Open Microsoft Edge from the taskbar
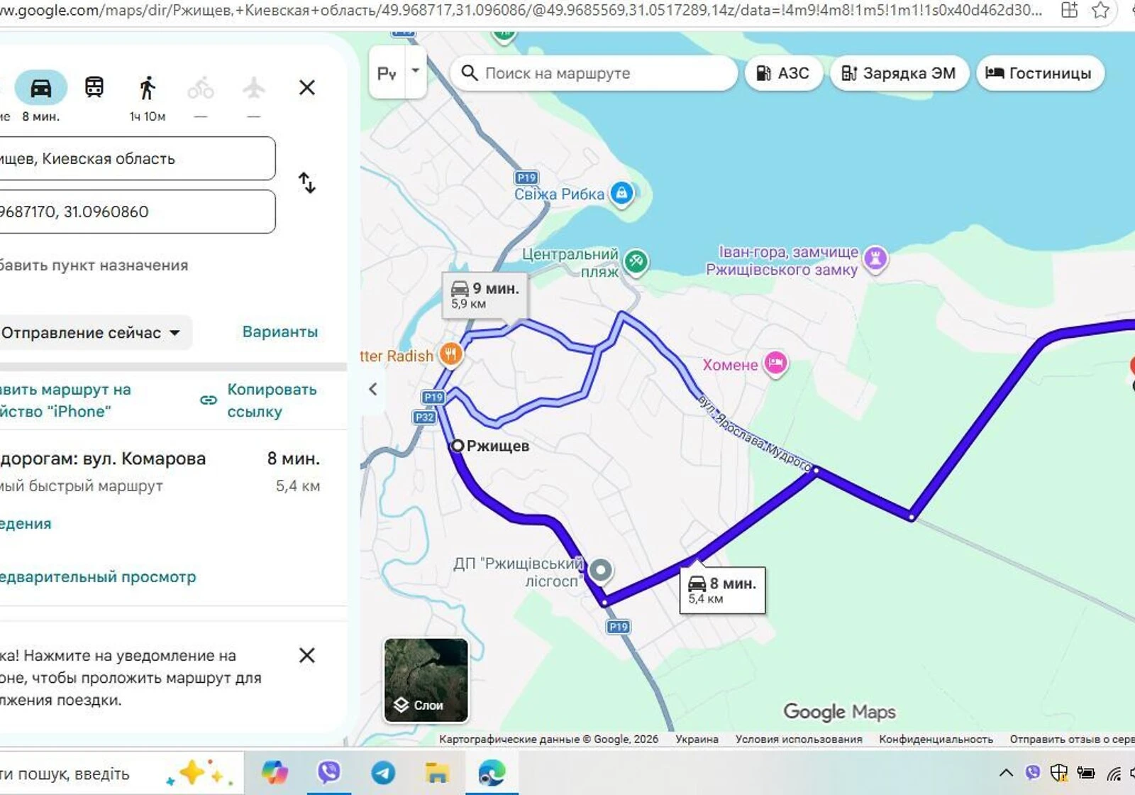The image size is (1135, 795). pyautogui.click(x=492, y=772)
